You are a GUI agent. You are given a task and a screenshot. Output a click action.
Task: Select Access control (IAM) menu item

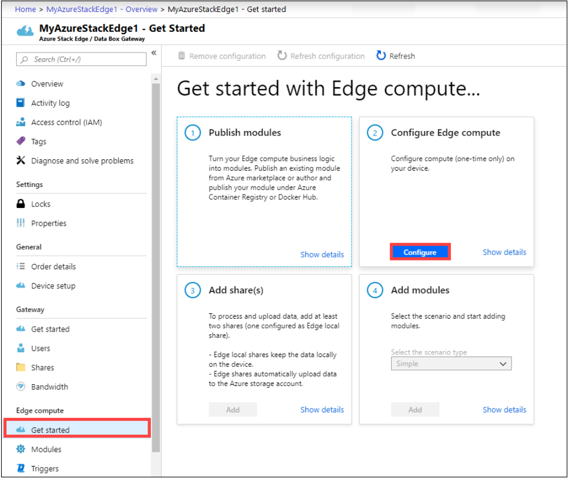[66, 122]
